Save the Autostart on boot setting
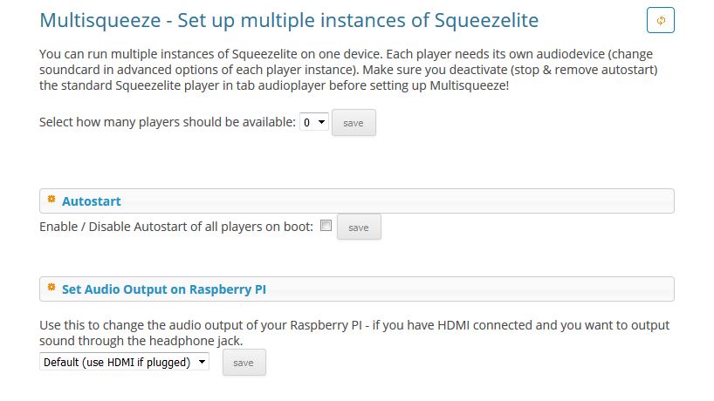 [359, 228]
